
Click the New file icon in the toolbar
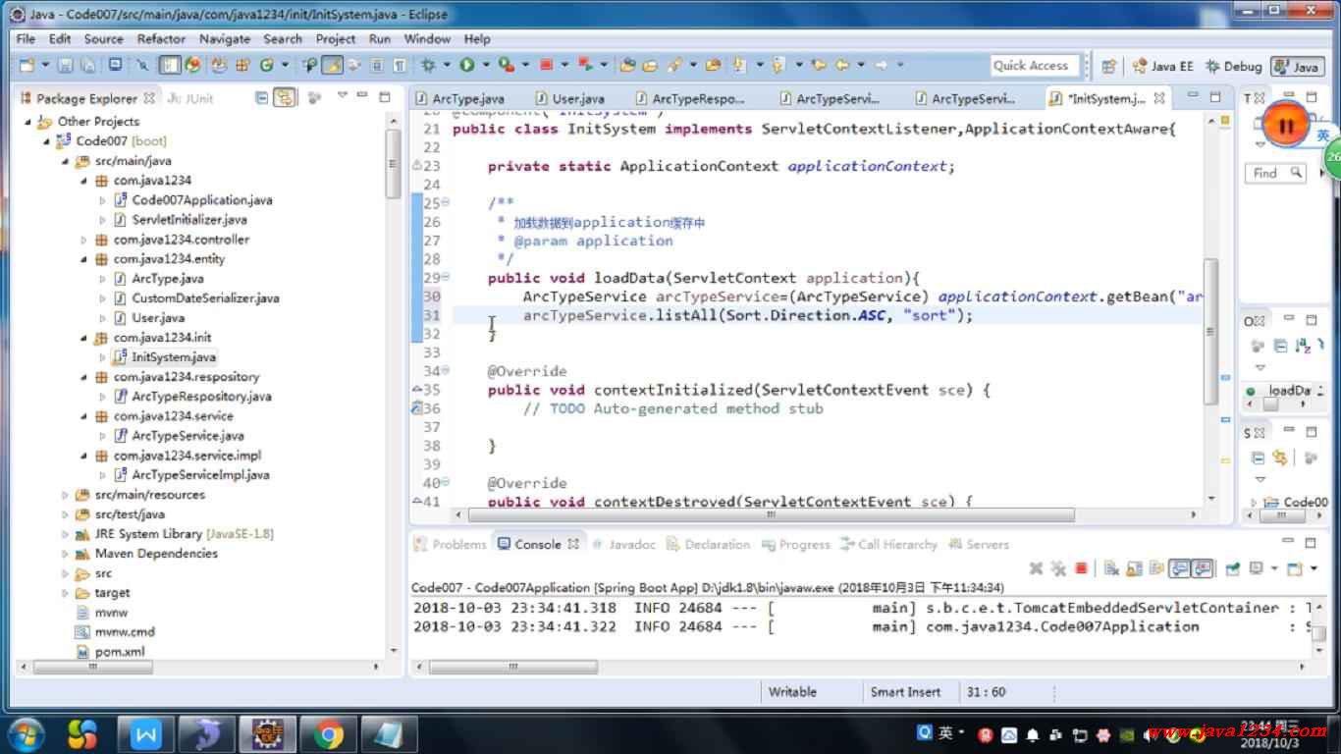click(27, 66)
